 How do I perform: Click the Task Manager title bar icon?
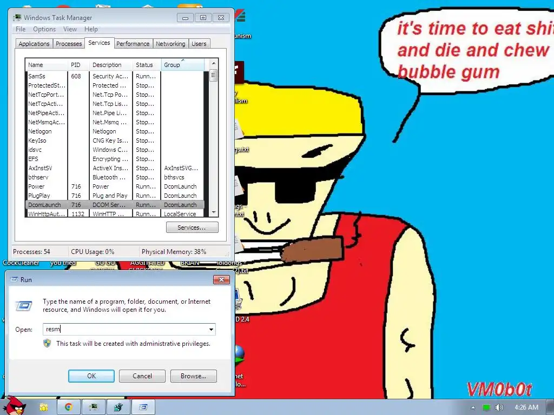(x=17, y=17)
